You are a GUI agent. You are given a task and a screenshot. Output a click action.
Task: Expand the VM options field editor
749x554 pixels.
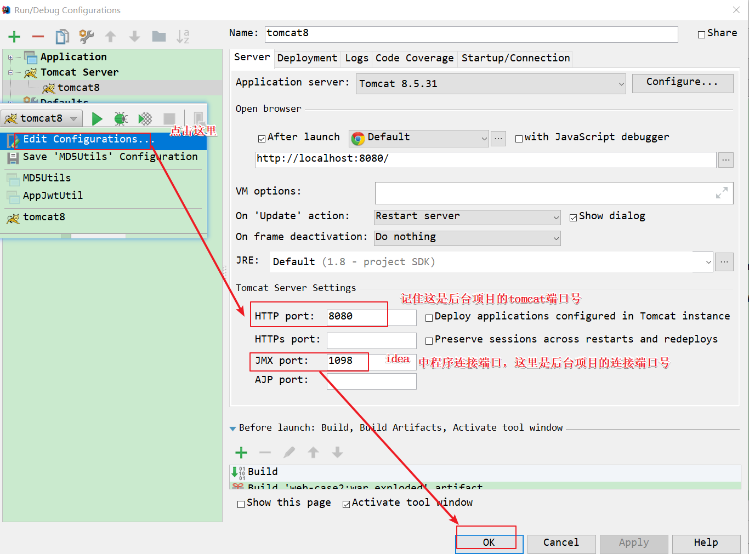tap(722, 193)
